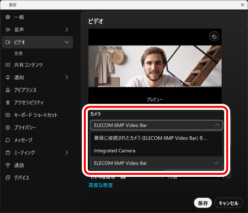Click the devices icon beside デバイス

tap(7, 178)
